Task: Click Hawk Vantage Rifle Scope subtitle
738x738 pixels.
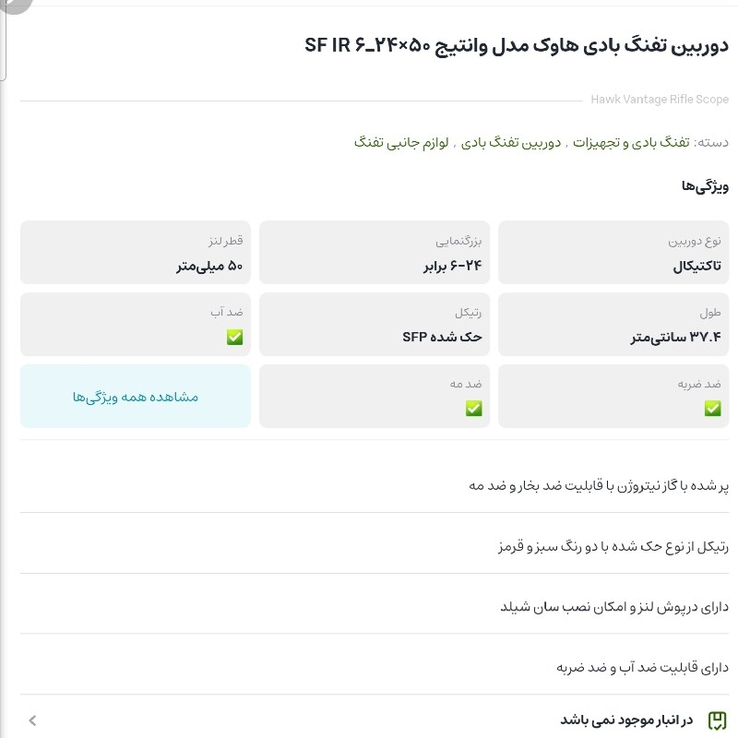Action: click(660, 100)
